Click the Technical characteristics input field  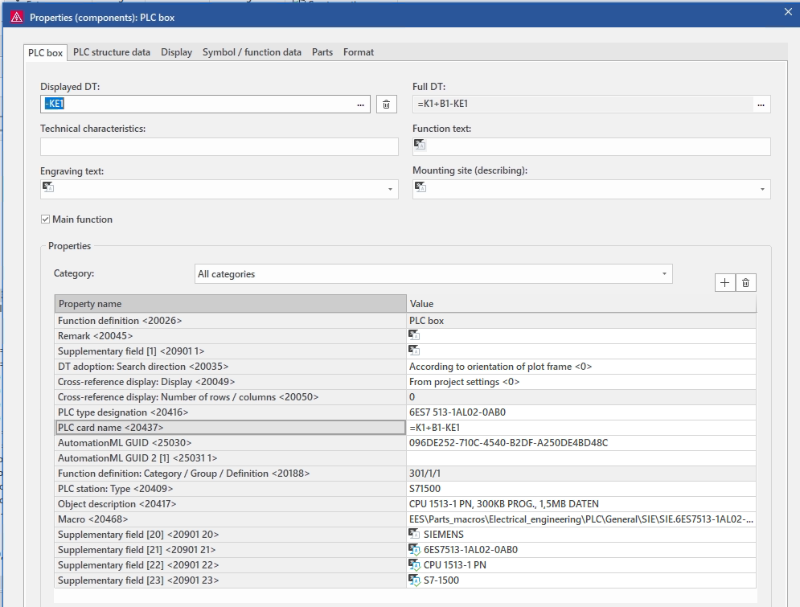219,146
